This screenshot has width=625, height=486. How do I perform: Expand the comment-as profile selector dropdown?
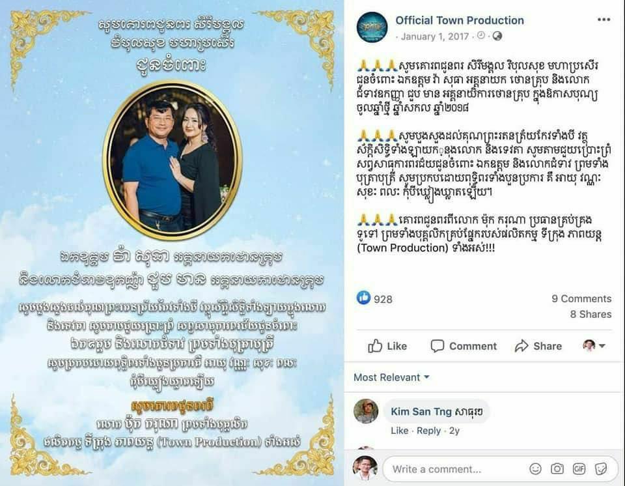click(594, 345)
